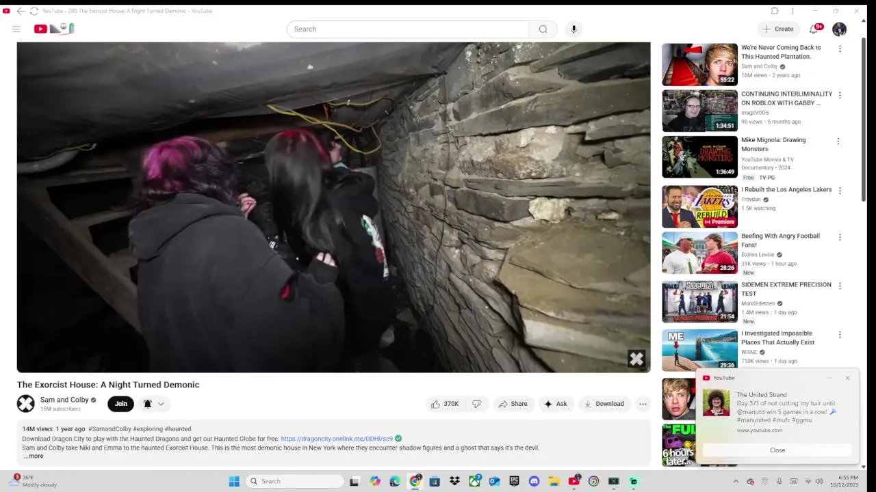The height and width of the screenshot is (492, 876).
Task: Close the notification using Close button
Action: click(x=777, y=450)
